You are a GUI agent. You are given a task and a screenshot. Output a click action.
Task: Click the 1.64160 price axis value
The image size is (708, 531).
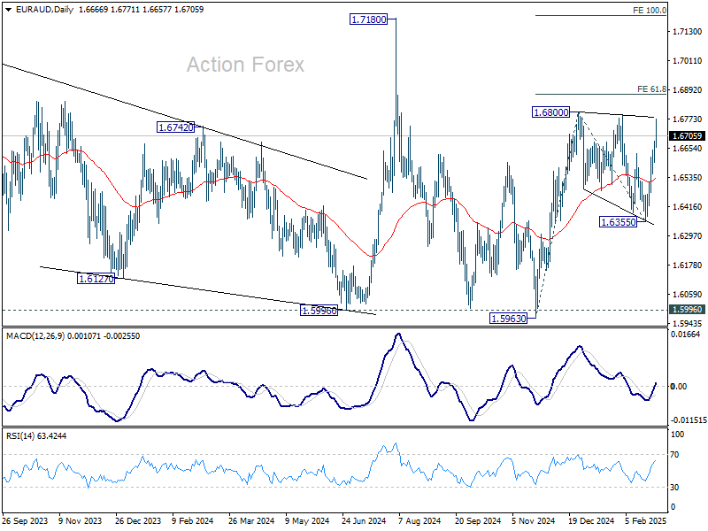(x=688, y=207)
